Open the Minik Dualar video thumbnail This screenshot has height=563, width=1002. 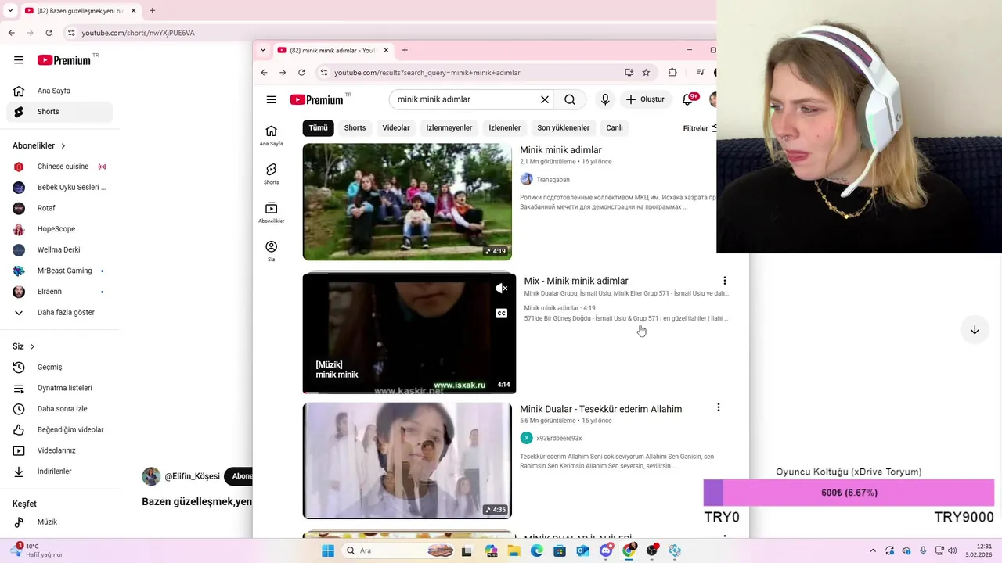[x=407, y=461]
